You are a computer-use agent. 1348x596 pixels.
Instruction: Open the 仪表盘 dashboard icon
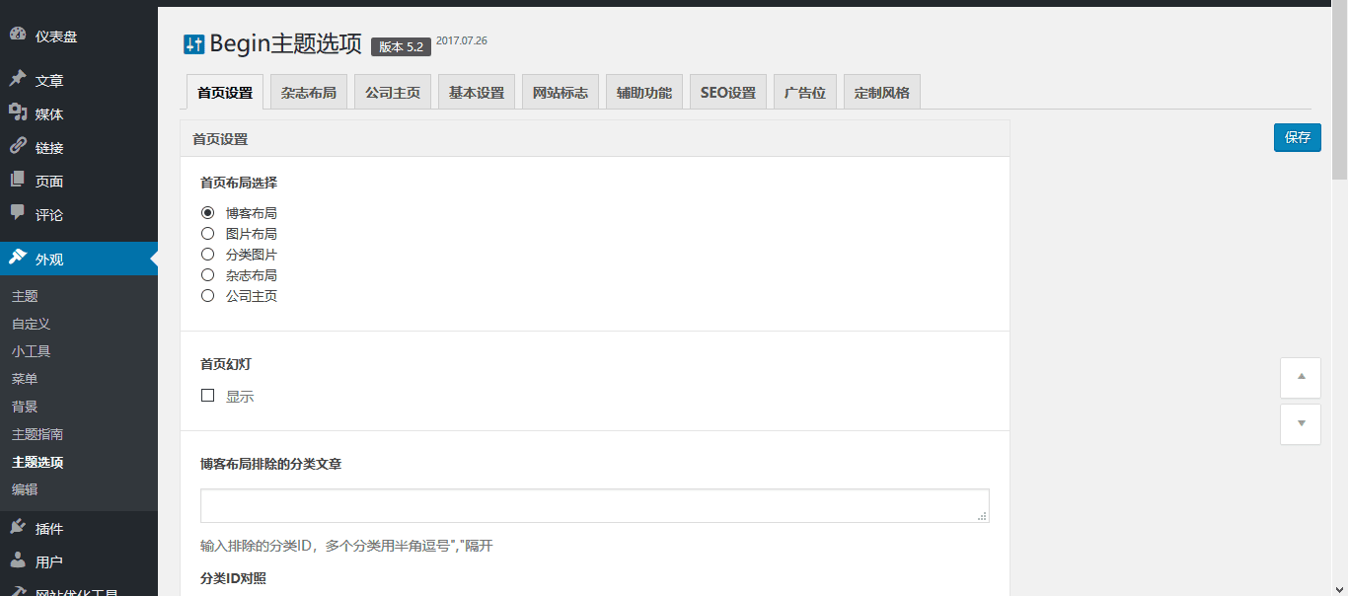pos(18,35)
